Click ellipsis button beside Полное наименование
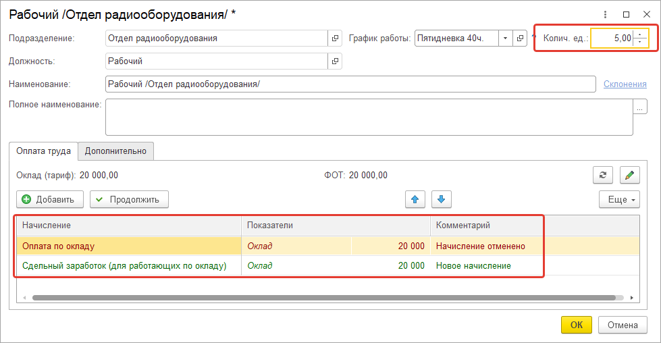The height and width of the screenshot is (343, 661). [639, 107]
